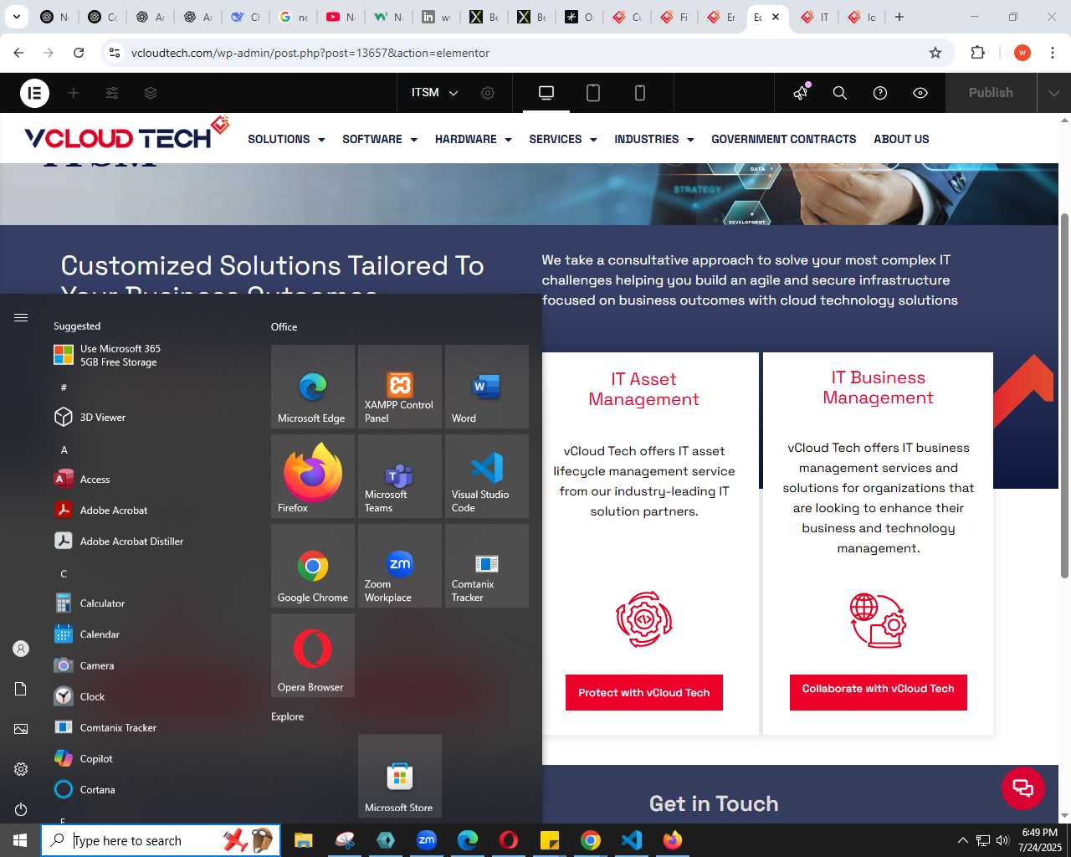Open XAMPP Control Panel tile
The height and width of the screenshot is (857, 1071).
click(x=400, y=387)
